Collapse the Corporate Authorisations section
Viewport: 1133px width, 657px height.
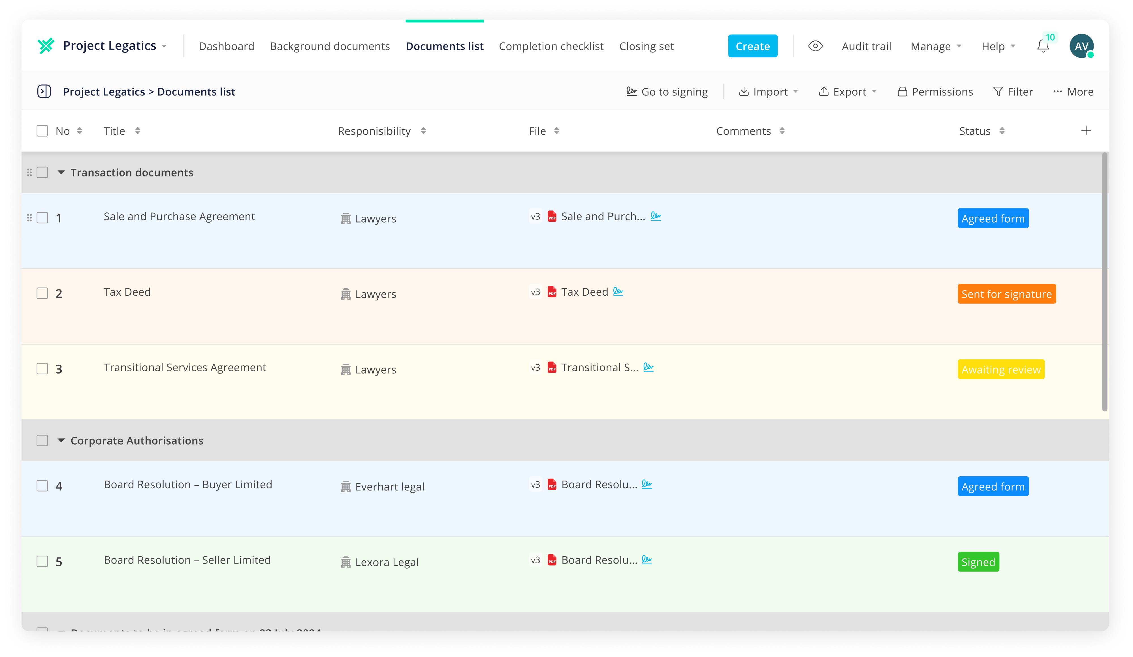[61, 441]
